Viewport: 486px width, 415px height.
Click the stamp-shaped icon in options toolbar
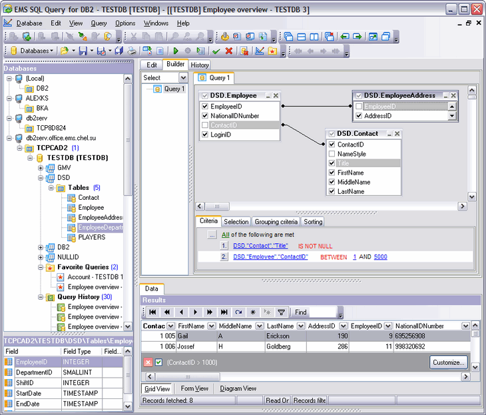pos(225,37)
